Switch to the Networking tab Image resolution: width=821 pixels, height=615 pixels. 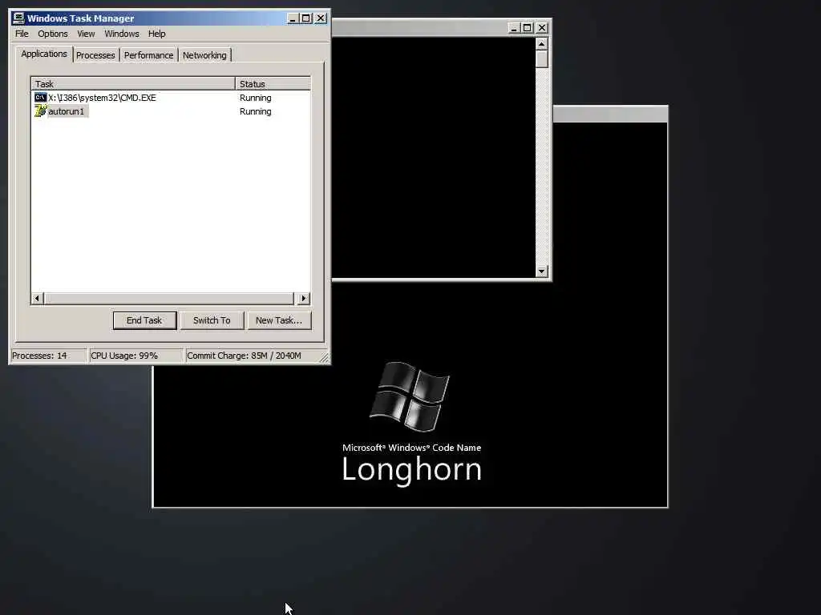point(204,55)
